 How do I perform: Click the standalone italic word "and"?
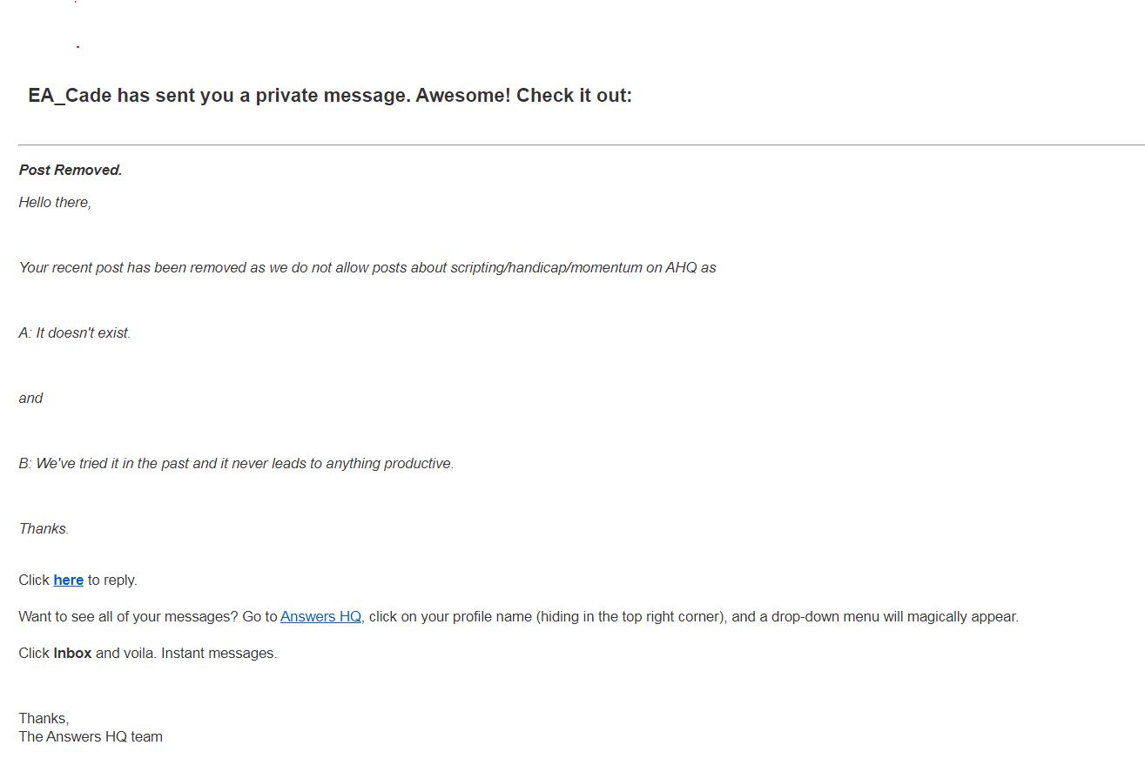(x=30, y=398)
